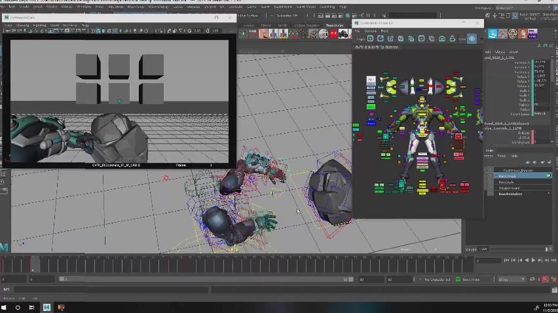
Task: Open the Object menu in channel box
Action: [500, 52]
